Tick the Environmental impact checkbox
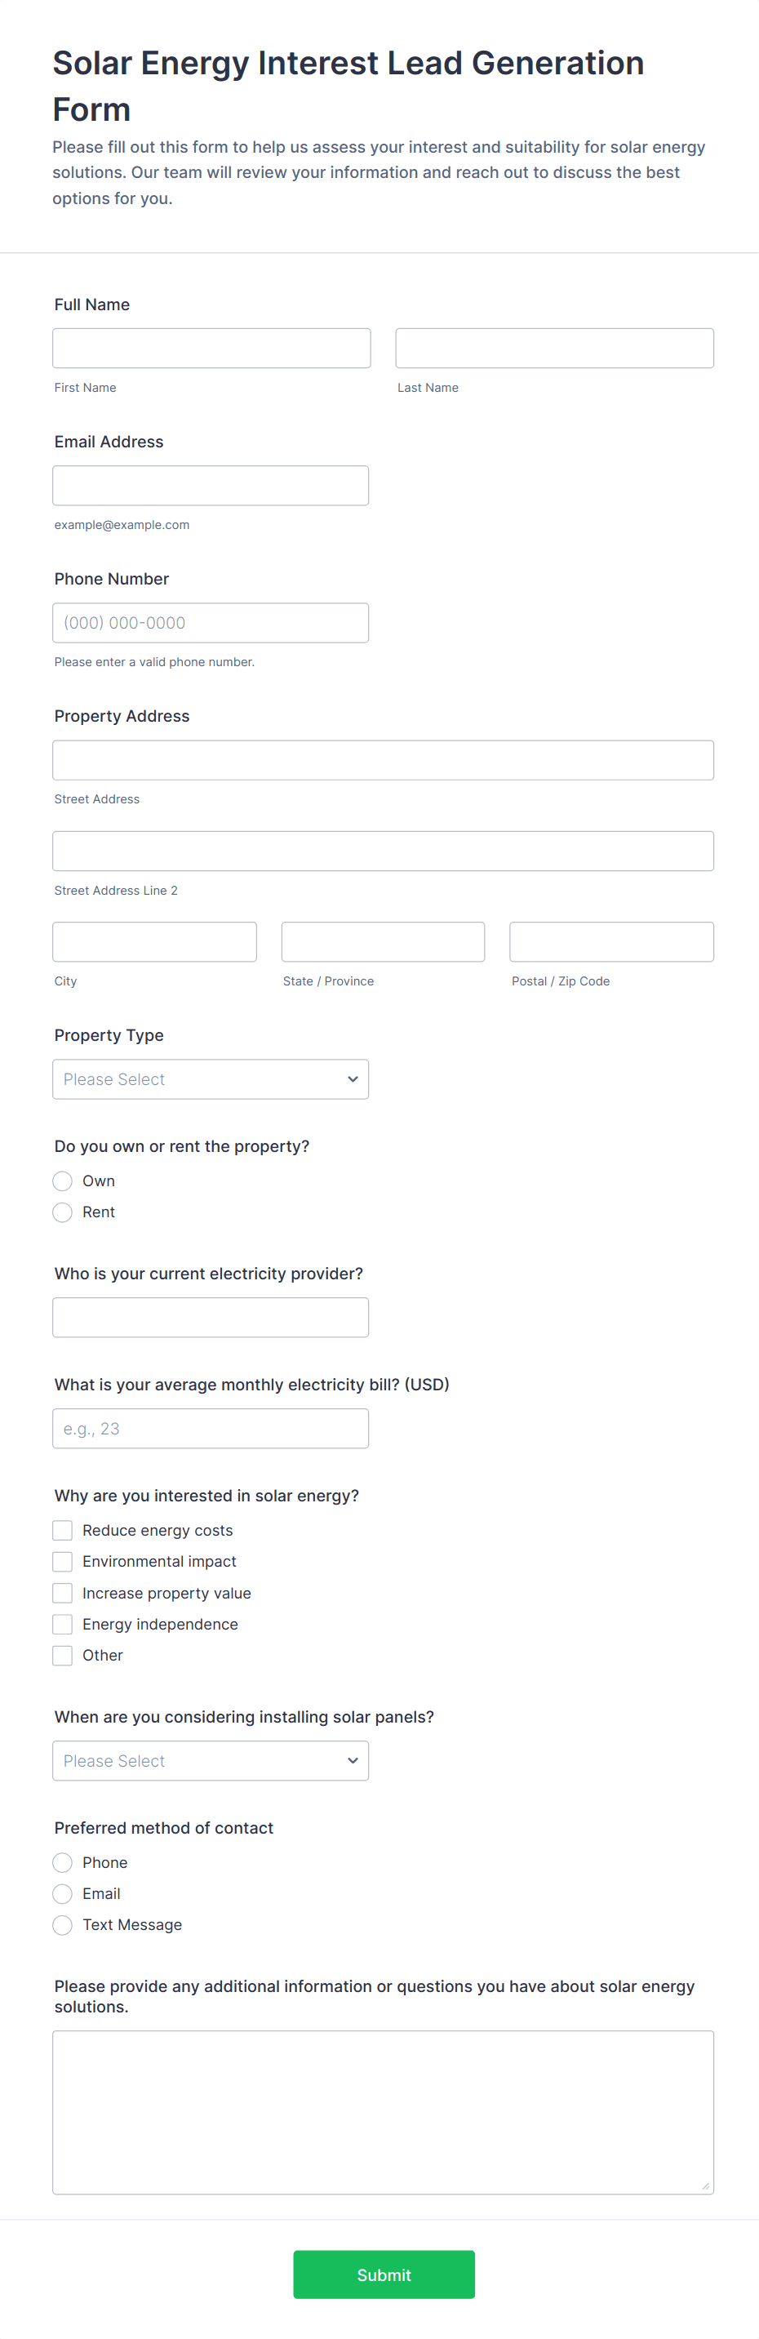Viewport: 759px width, 2339px height. pos(63,1561)
